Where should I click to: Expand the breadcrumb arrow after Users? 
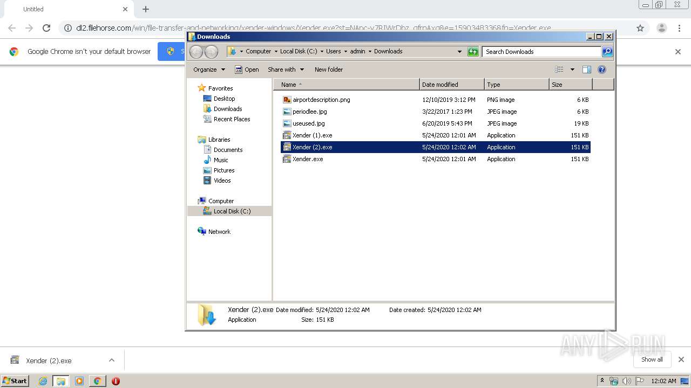345,52
